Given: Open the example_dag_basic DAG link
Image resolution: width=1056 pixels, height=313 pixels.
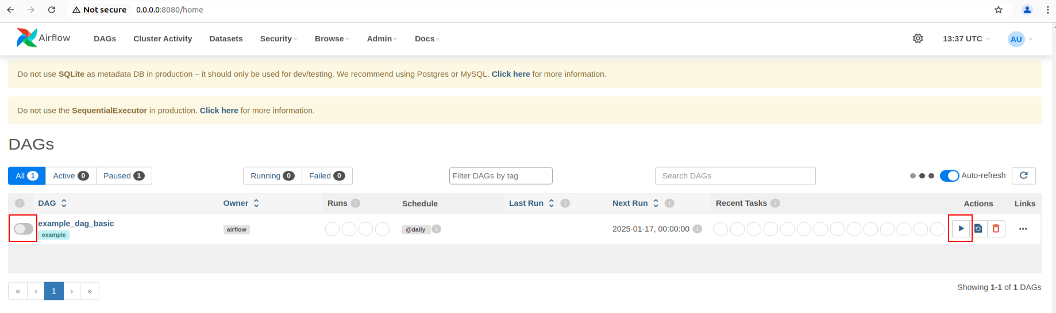Looking at the screenshot, I should tap(76, 223).
